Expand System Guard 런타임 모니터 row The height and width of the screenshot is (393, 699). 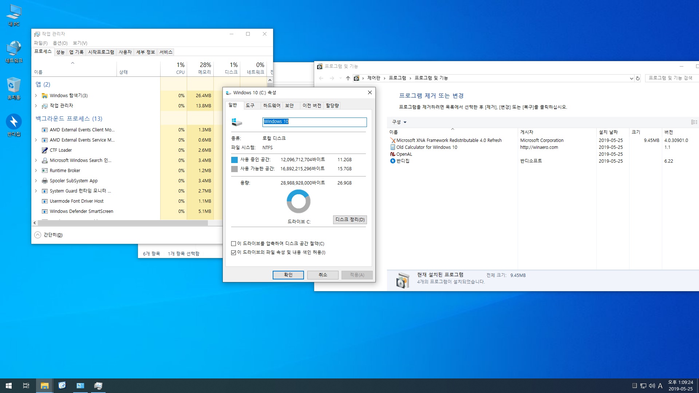36,191
